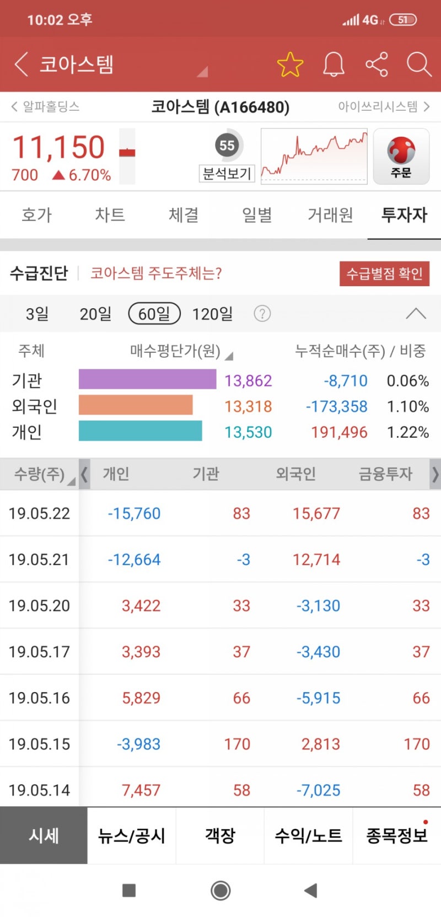Switch to the 차트 tab
This screenshot has width=441, height=917.
[x=110, y=215]
